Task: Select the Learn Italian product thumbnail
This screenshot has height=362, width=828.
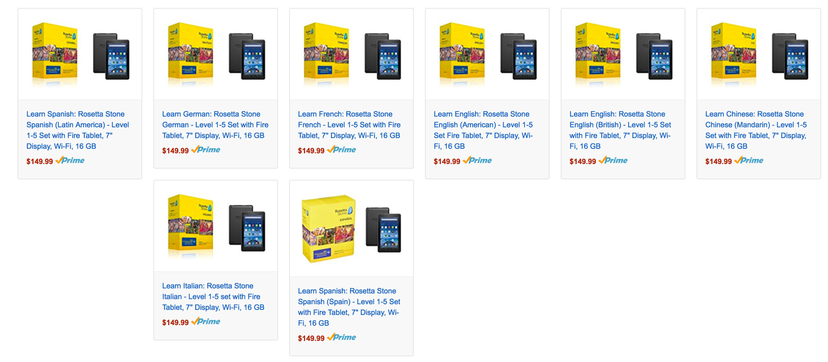Action: point(216,226)
